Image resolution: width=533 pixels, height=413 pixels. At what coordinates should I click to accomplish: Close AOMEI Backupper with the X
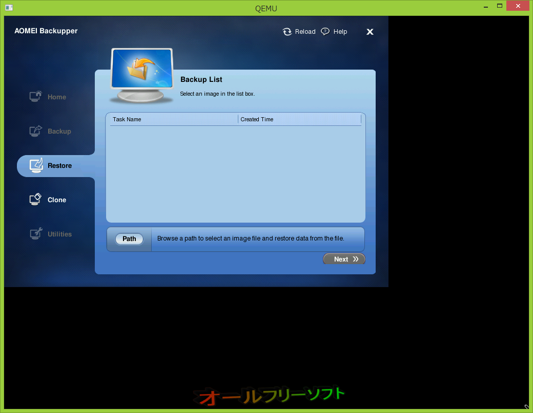pyautogui.click(x=370, y=32)
